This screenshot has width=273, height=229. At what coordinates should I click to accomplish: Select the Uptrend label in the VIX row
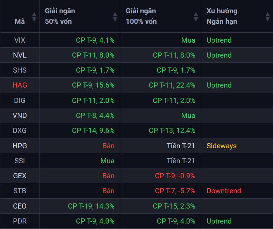[x=219, y=40]
